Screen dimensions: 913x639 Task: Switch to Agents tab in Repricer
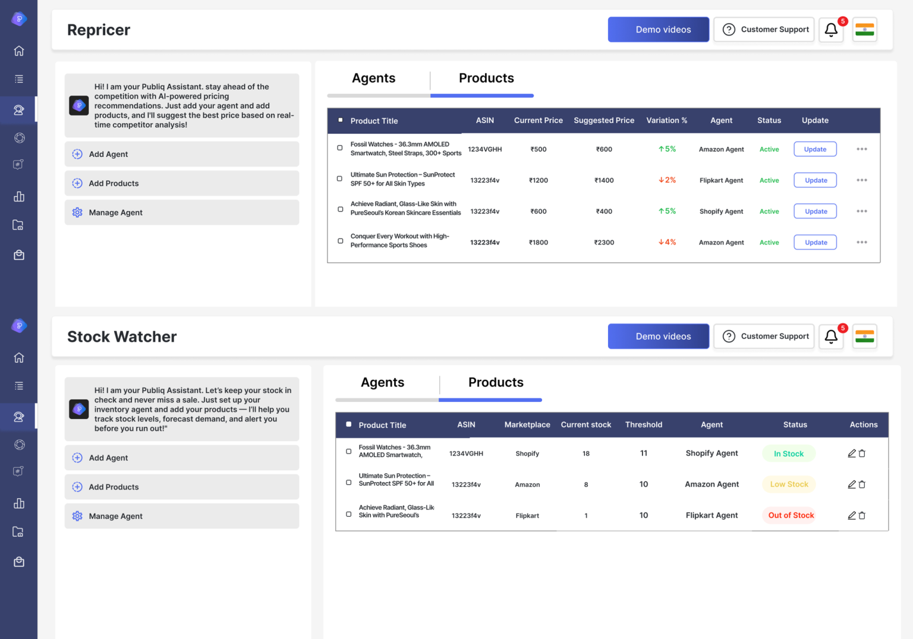tap(373, 78)
